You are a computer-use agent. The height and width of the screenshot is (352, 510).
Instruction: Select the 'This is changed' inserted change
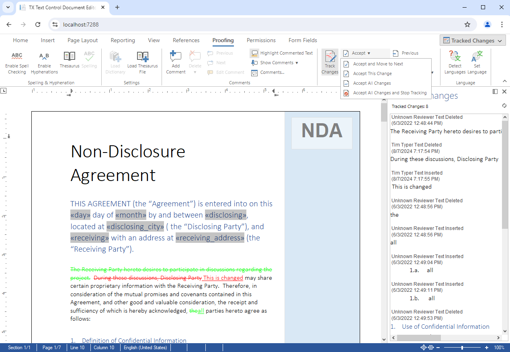pyautogui.click(x=445, y=180)
